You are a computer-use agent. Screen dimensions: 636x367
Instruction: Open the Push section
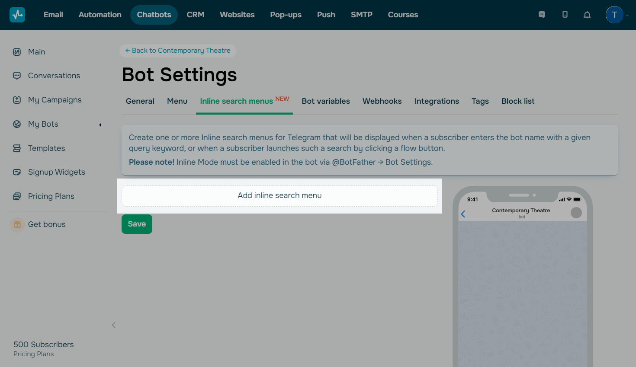point(326,15)
